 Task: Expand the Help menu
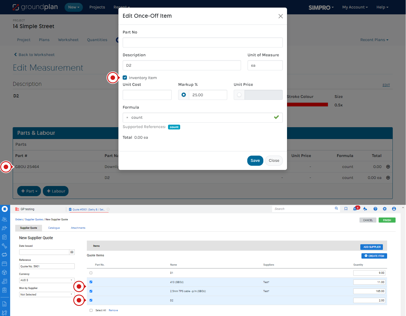coord(382,7)
